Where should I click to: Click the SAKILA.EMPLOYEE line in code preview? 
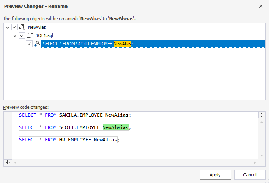coord(74,115)
